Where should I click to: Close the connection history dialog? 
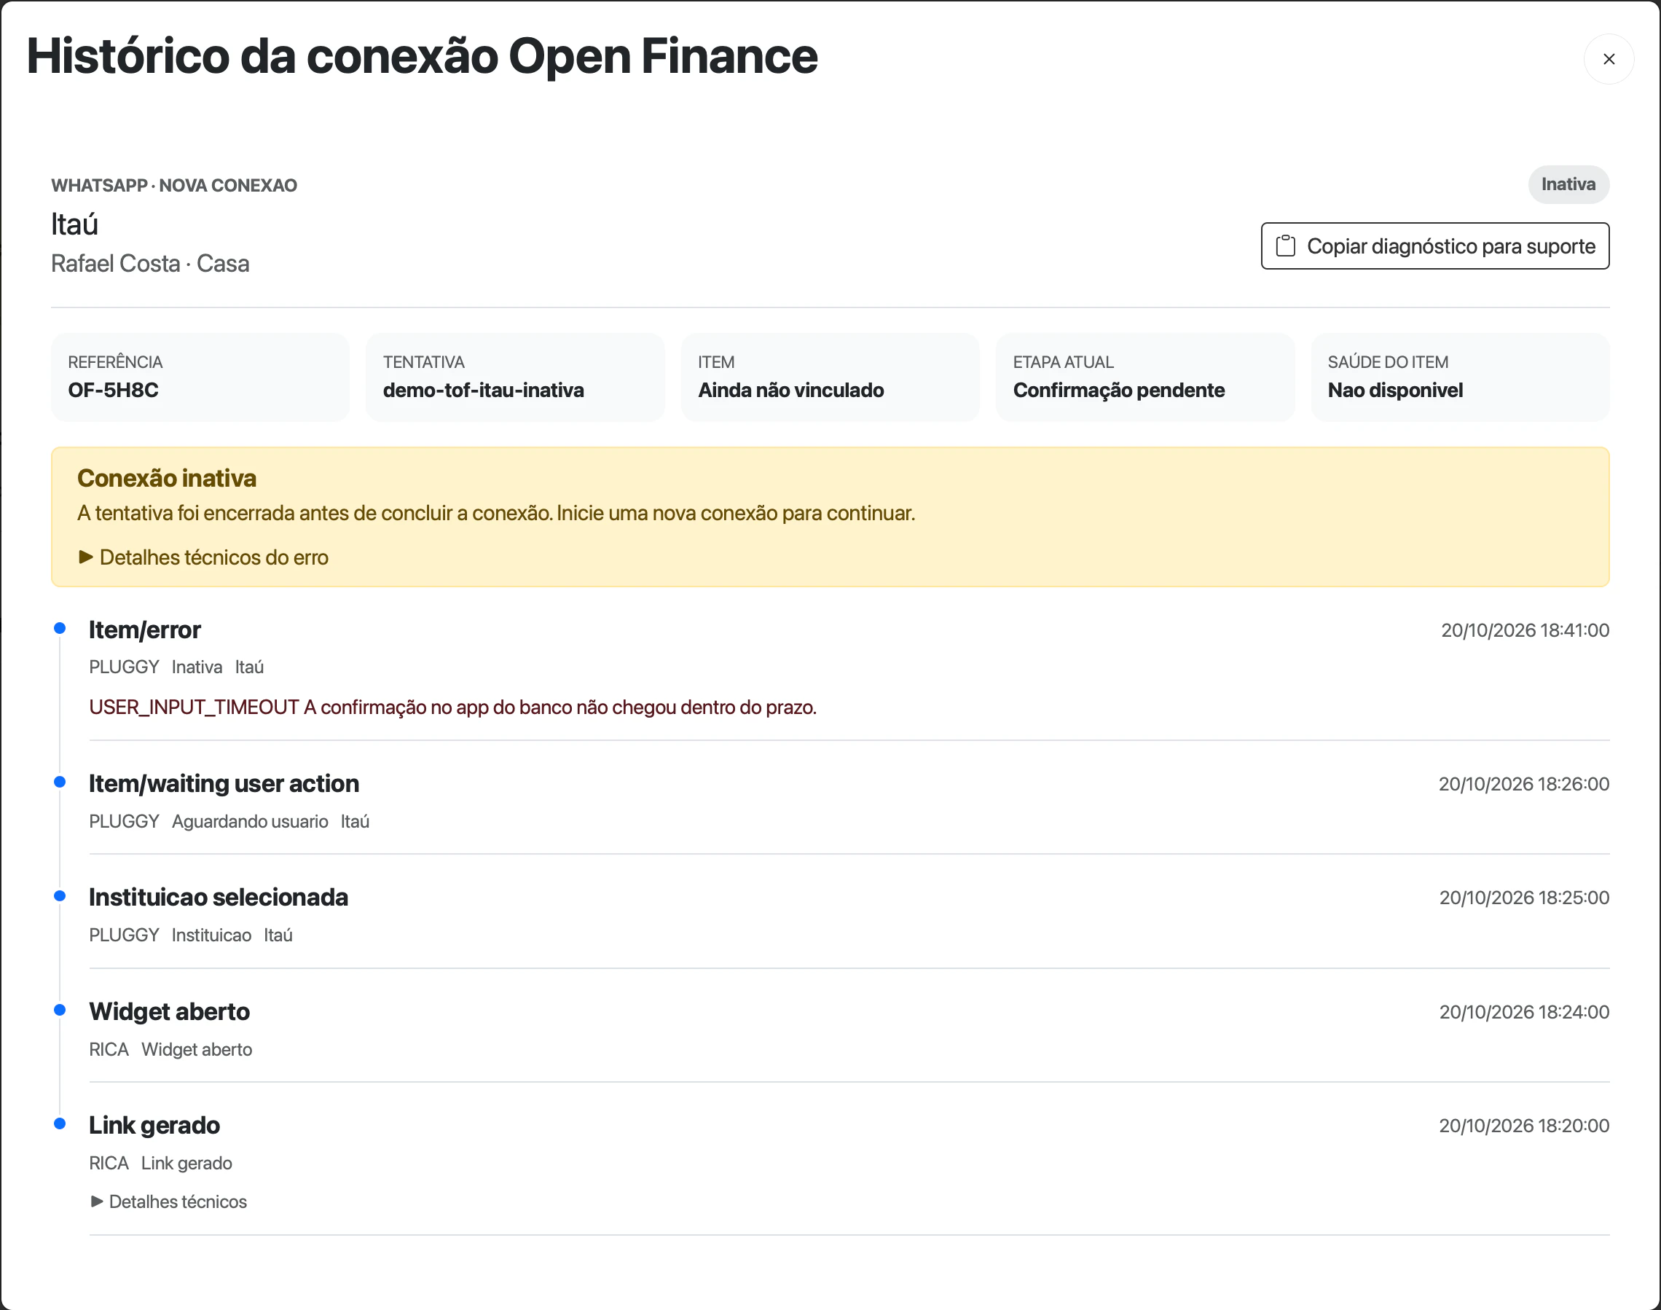click(1608, 59)
